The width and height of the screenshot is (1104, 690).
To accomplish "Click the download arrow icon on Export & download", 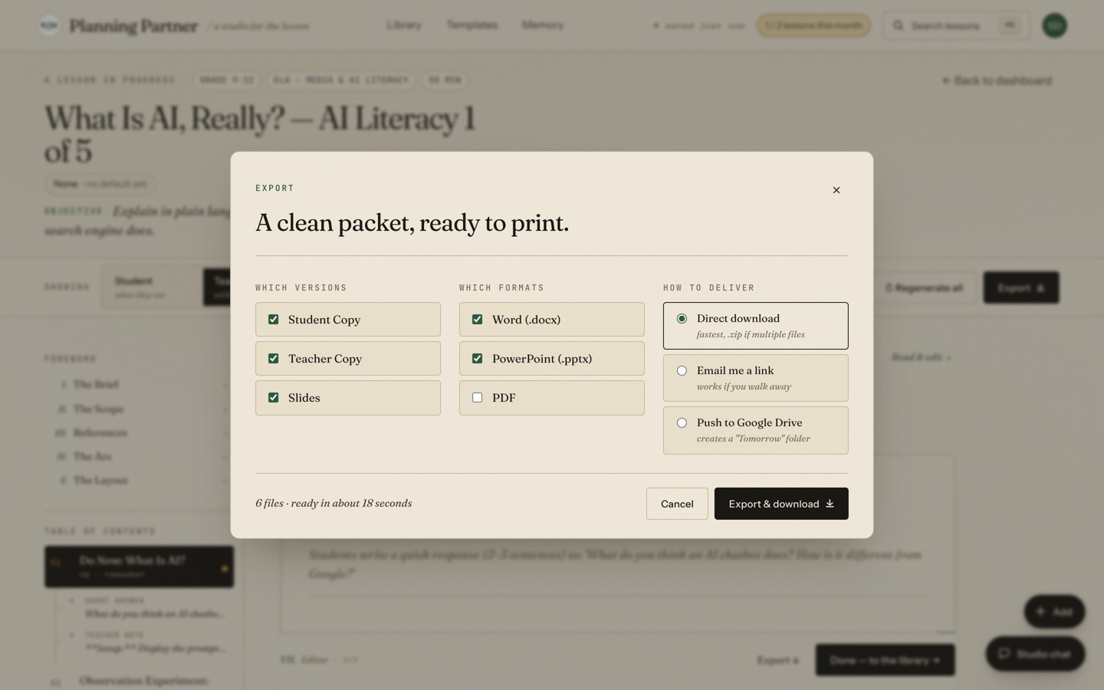I will pos(830,504).
